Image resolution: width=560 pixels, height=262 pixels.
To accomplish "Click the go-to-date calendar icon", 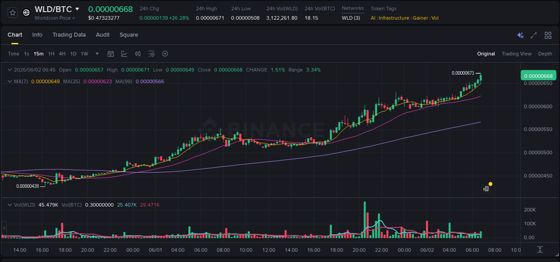I will (111, 54).
